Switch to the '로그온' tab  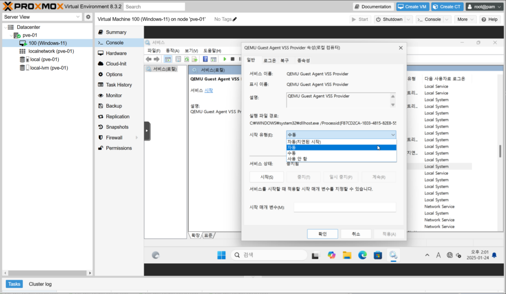[269, 60]
